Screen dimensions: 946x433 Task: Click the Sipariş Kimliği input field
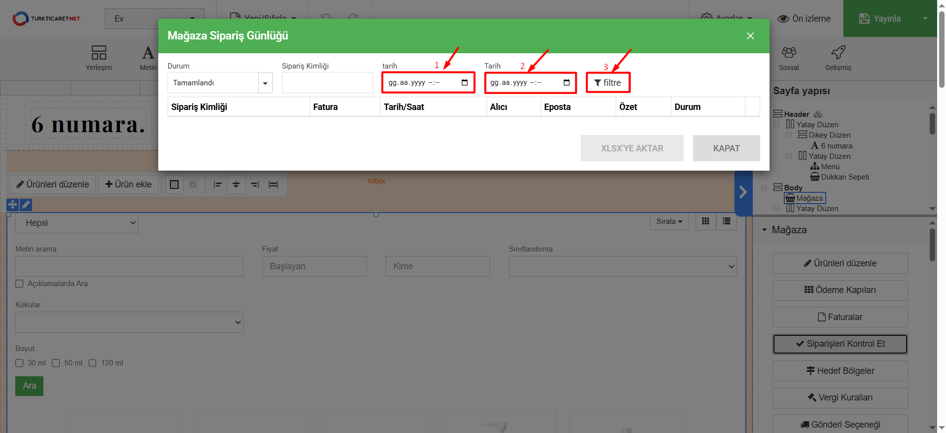point(327,83)
